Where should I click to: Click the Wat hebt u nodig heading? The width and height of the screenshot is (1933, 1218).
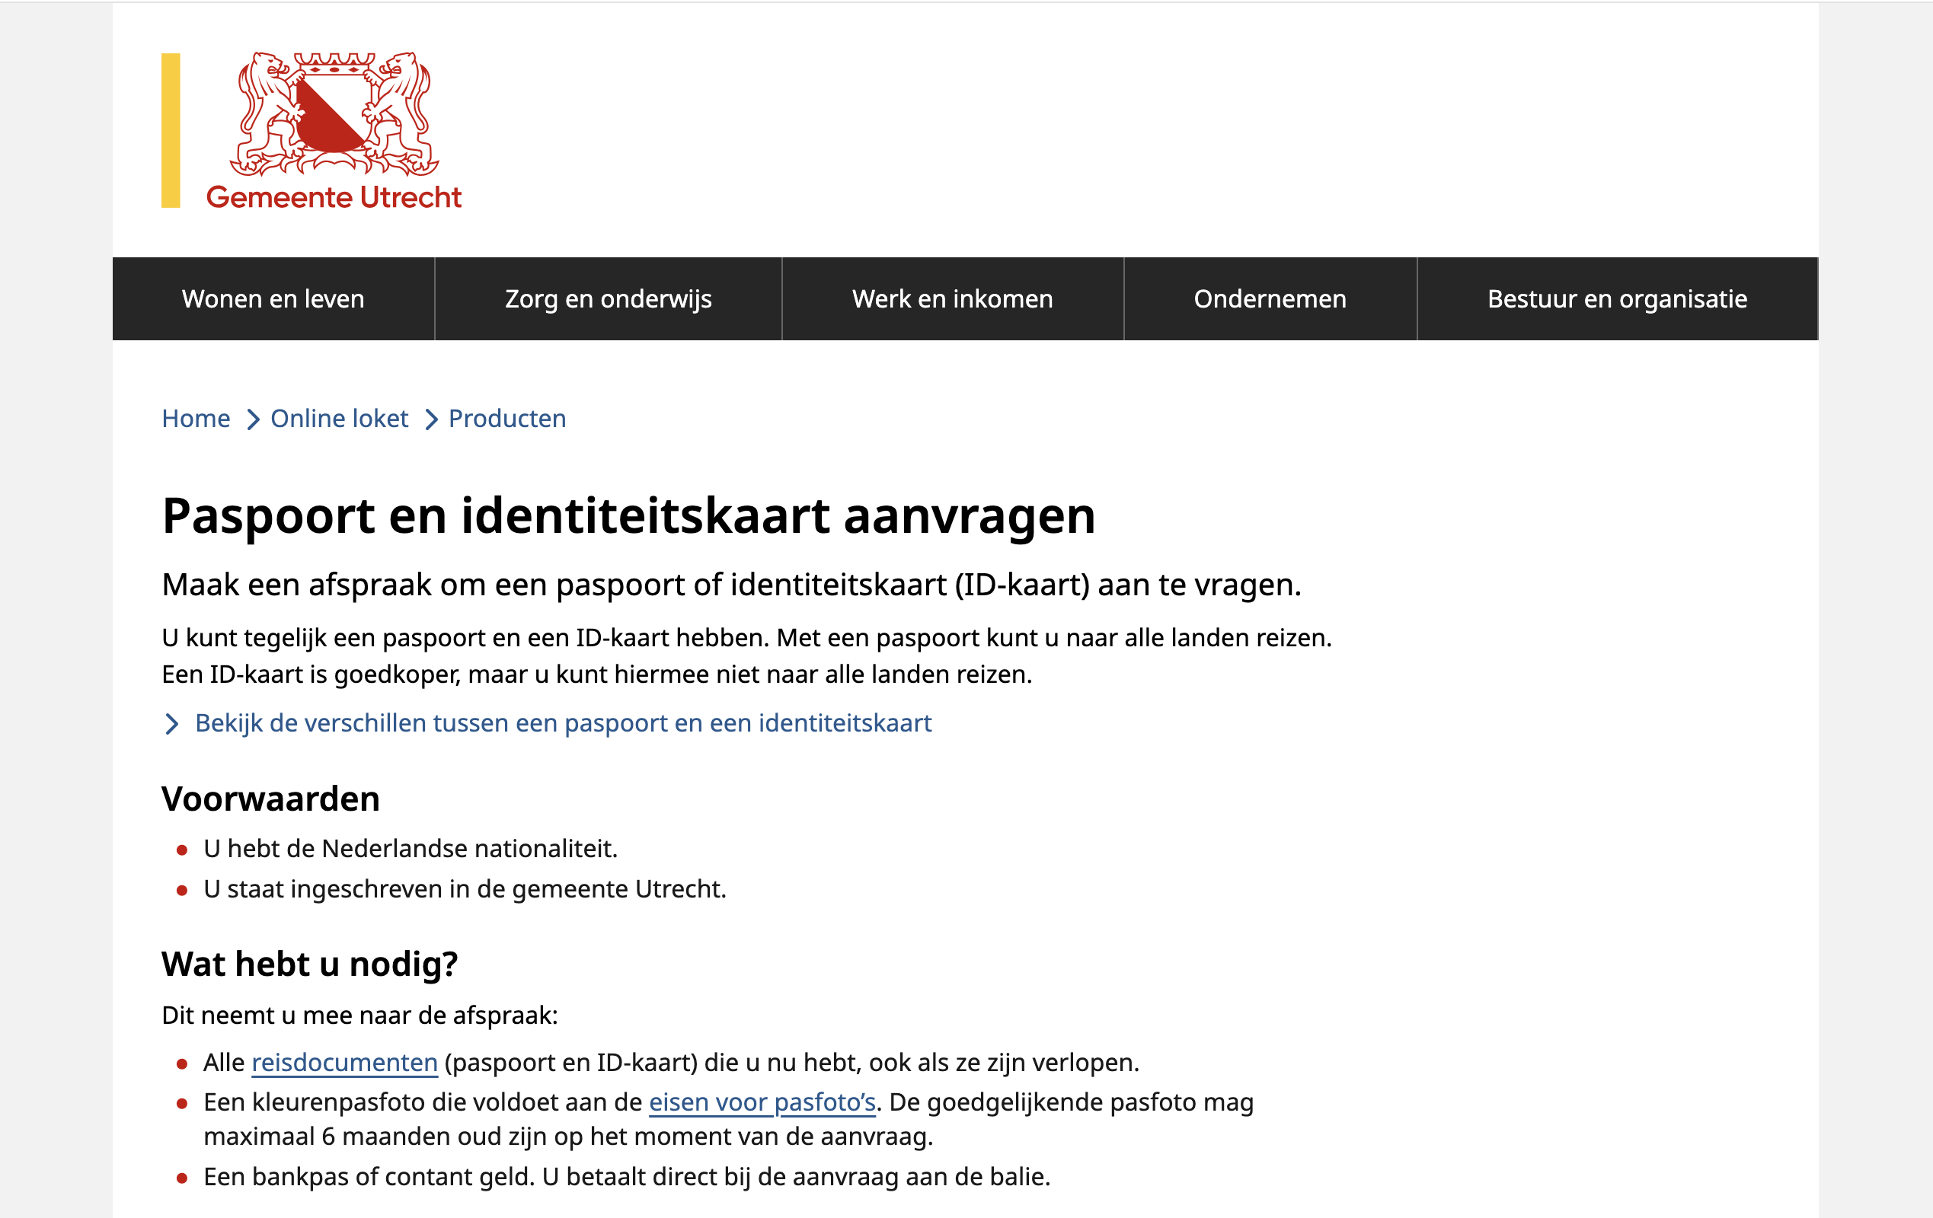[x=309, y=964]
